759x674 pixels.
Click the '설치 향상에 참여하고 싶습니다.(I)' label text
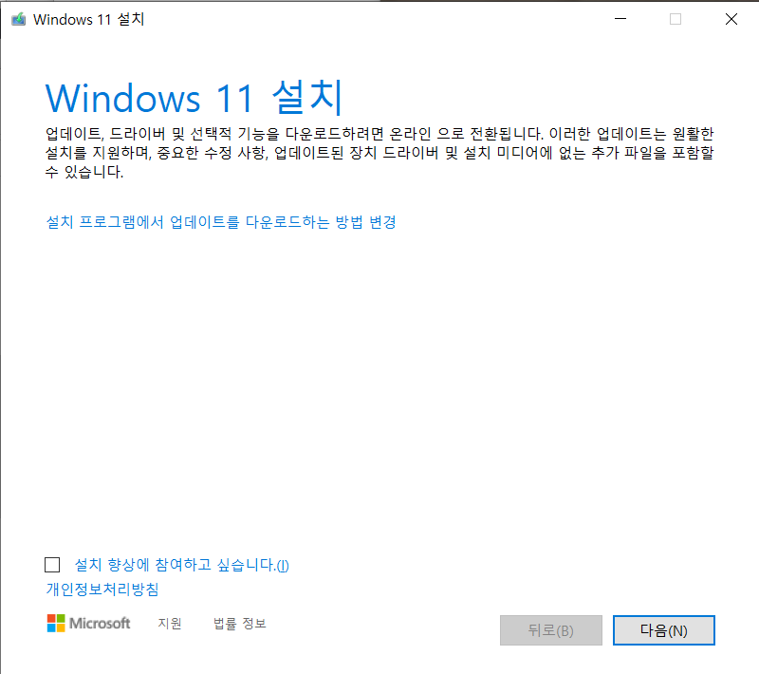182,565
